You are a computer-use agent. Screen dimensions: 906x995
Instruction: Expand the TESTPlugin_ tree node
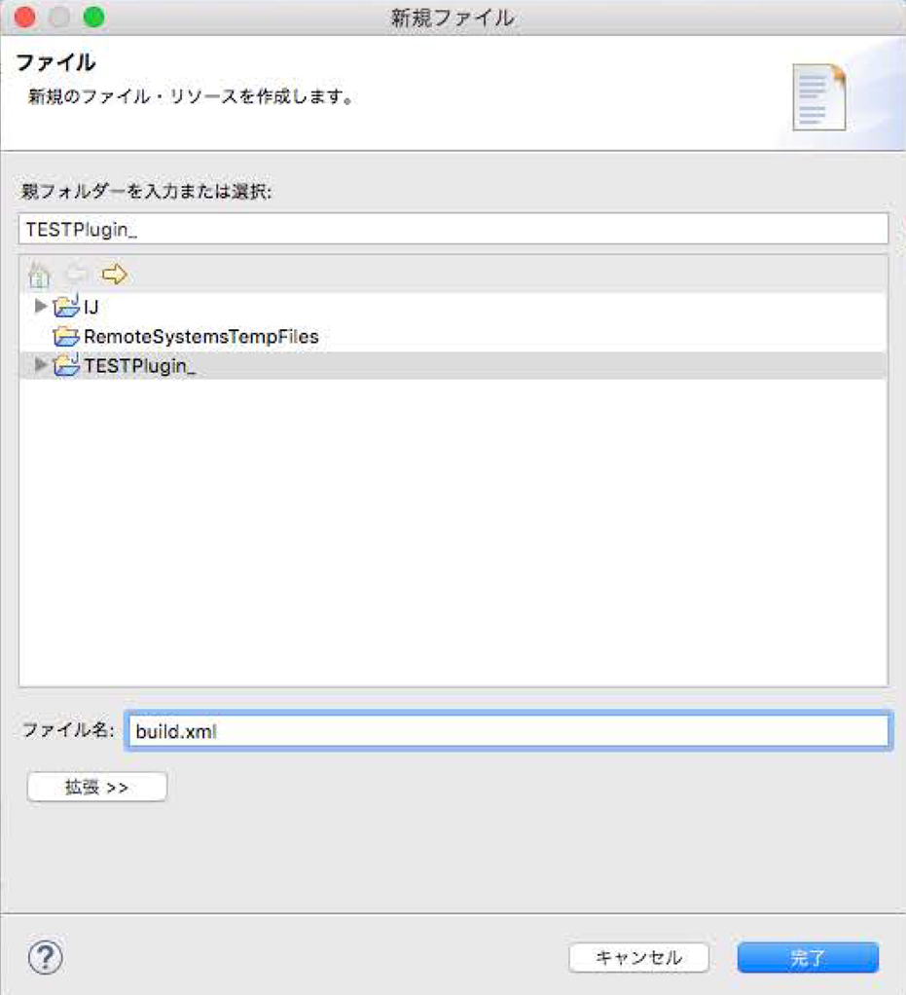coord(39,365)
